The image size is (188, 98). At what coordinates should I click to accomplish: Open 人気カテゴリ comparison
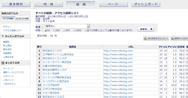pyautogui.click(x=9, y=84)
